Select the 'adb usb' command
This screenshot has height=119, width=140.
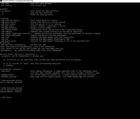(5, 39)
